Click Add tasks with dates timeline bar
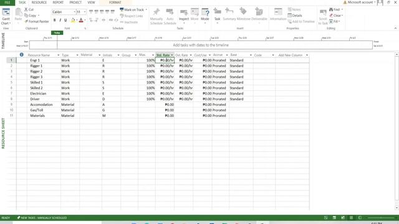This screenshot has height=224, width=399. point(201,45)
